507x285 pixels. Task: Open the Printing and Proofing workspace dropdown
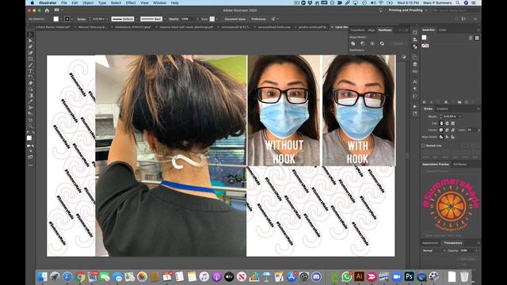coord(408,10)
